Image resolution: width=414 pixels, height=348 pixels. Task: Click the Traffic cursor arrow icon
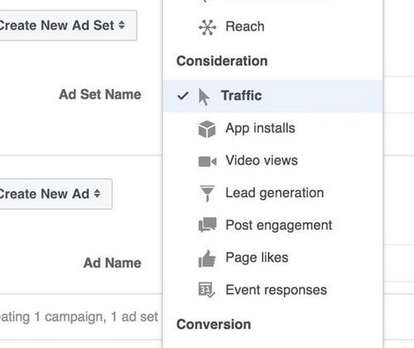click(204, 97)
